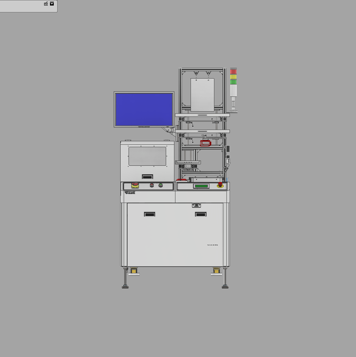356x357 pixels.
Task: Select the green LCD display on the right panel
Action: [x=202, y=186]
